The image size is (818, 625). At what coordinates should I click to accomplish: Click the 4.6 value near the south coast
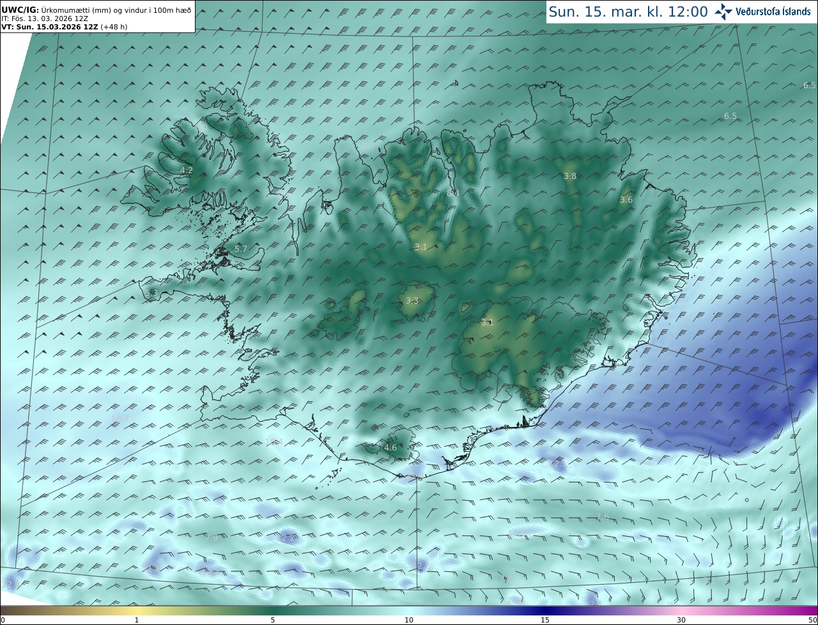click(390, 447)
